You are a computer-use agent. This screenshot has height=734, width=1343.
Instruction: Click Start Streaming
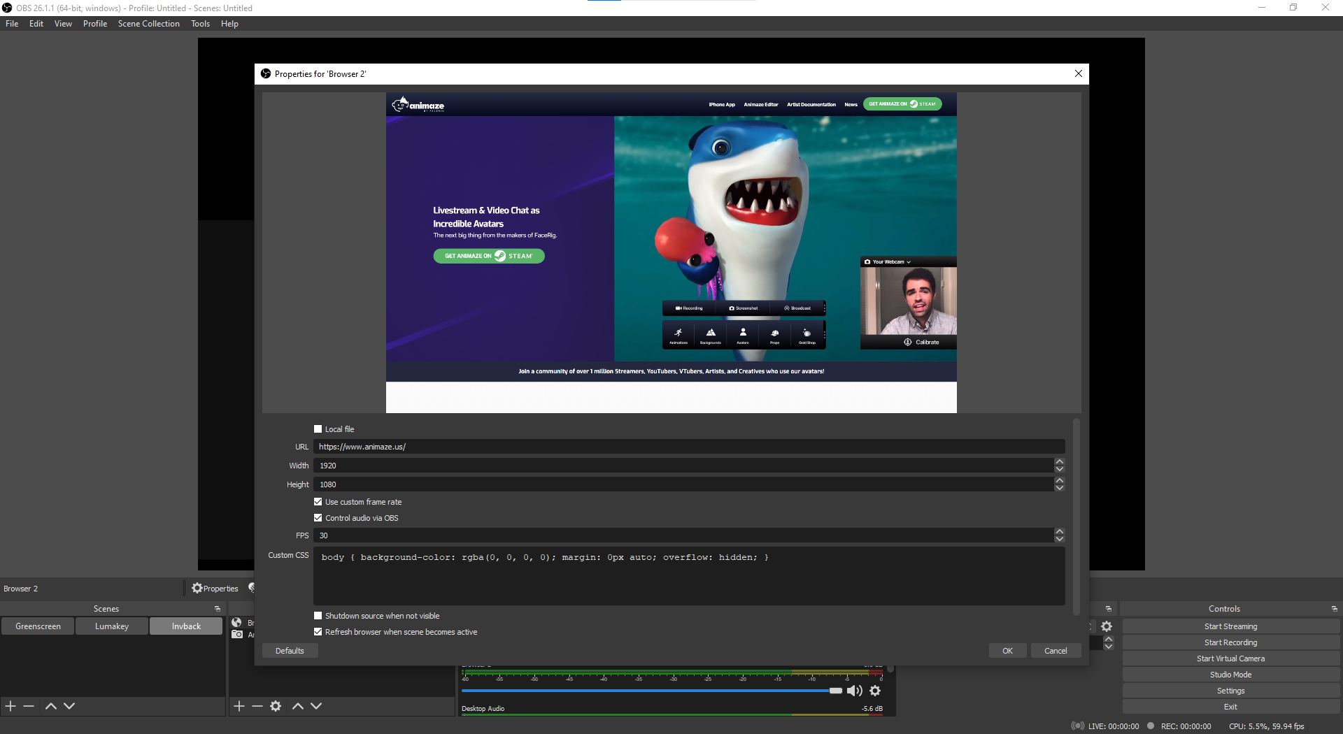pos(1230,626)
